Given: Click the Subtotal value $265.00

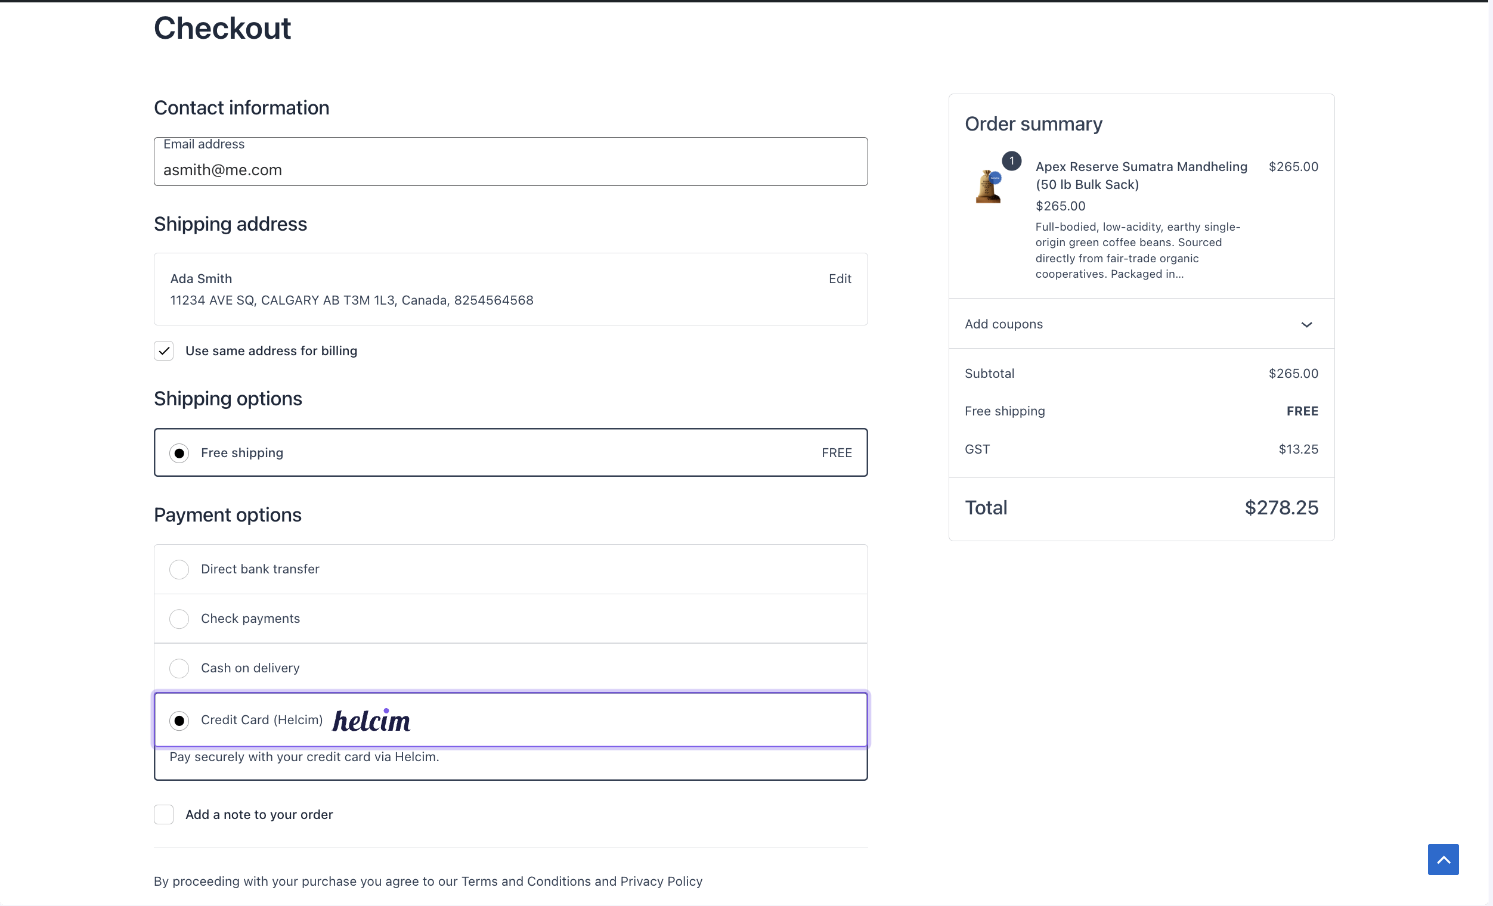Looking at the screenshot, I should tap(1293, 373).
